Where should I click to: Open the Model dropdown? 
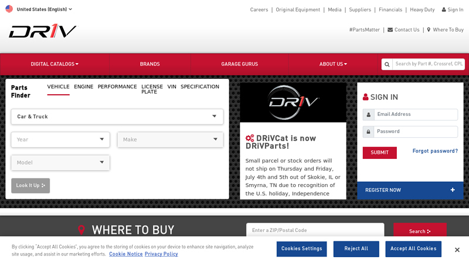tap(60, 162)
